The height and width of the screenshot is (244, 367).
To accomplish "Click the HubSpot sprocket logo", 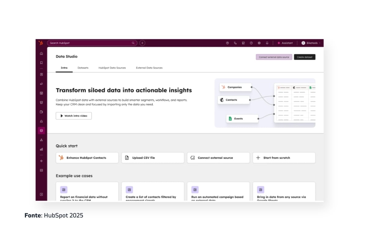I will coord(41,43).
